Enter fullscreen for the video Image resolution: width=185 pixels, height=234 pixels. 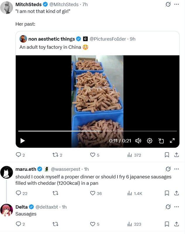click(x=172, y=141)
